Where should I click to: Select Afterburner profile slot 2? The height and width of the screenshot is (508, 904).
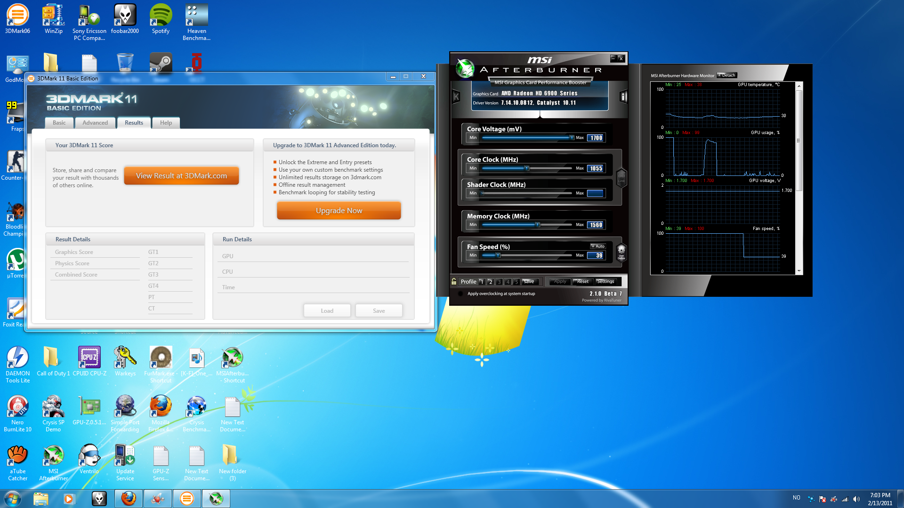pyautogui.click(x=491, y=282)
